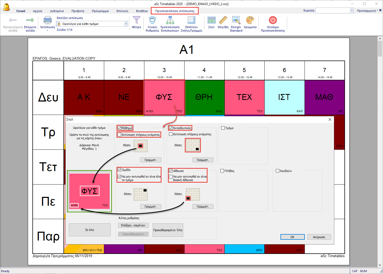Switch to the Προεπισκόπηση εκτύπωσης tab
The height and width of the screenshot is (274, 383).
[x=175, y=11]
